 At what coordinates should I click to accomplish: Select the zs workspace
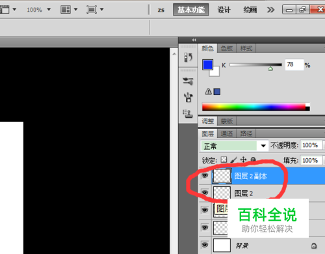point(161,10)
